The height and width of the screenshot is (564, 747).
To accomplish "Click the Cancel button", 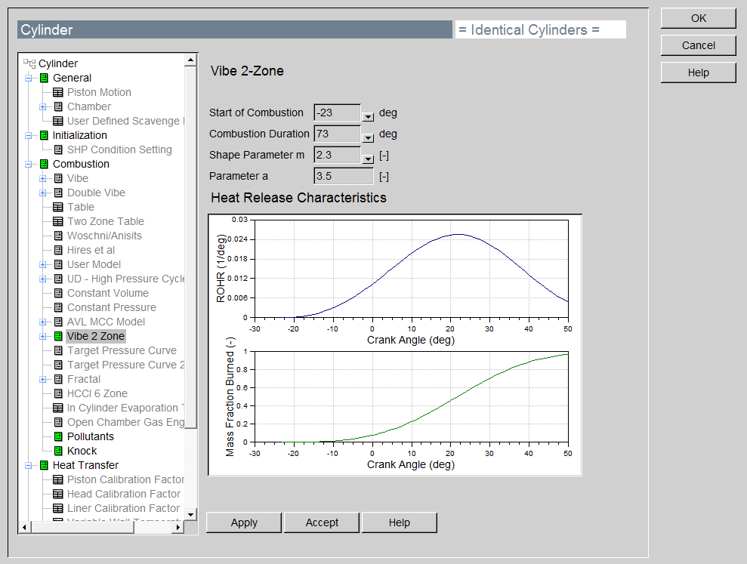I will pyautogui.click(x=699, y=45).
